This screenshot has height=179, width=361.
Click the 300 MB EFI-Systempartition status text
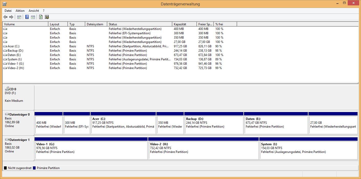130,33
